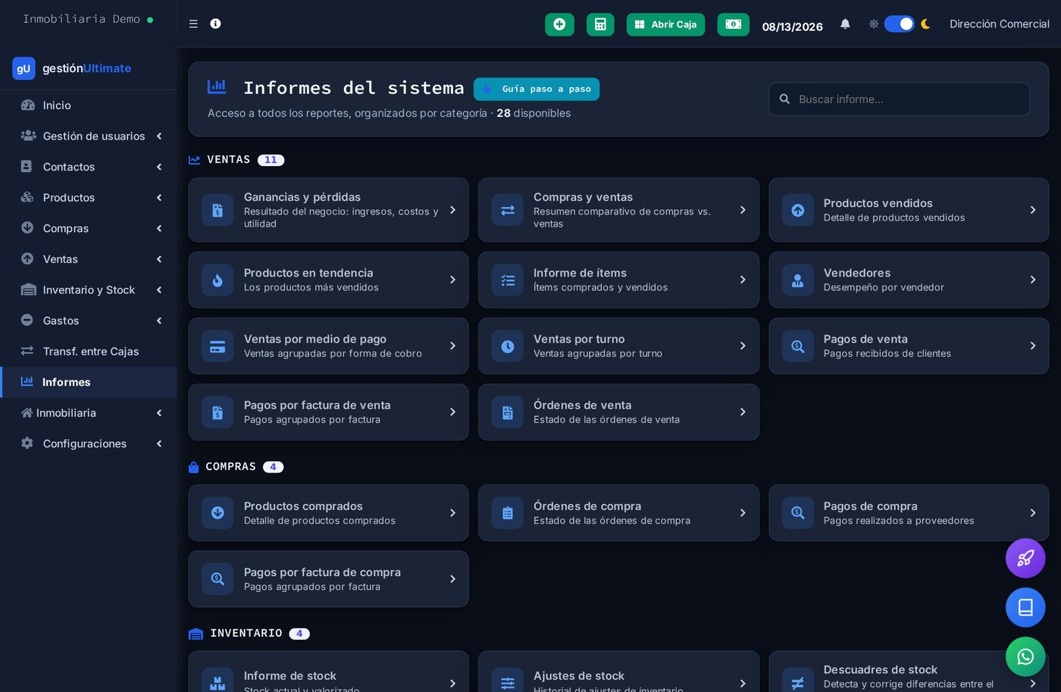Click the Abrir Caja button
Screen dimensions: 1061x692
pos(665,24)
